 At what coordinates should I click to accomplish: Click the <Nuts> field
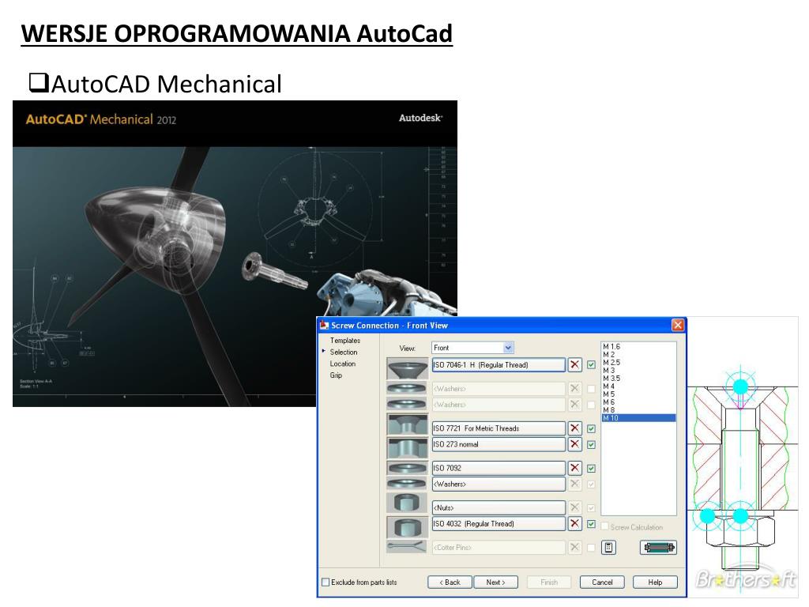499,507
